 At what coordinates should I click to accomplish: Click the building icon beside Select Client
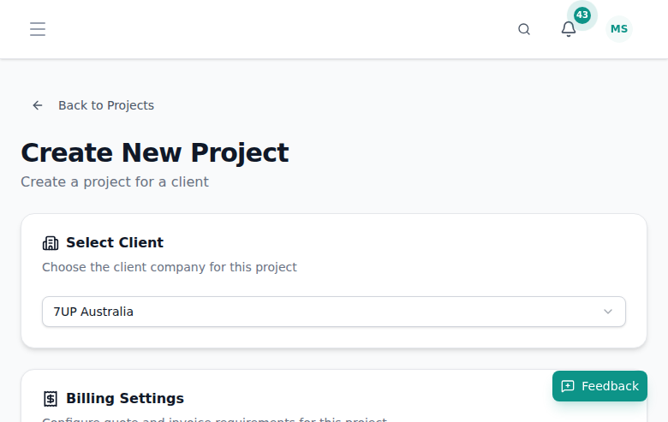pos(51,243)
